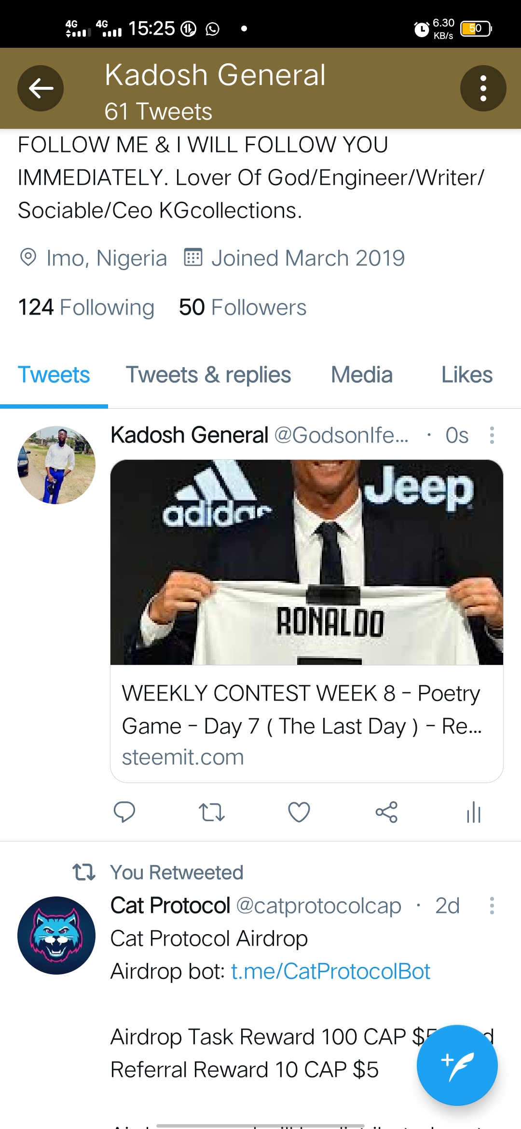Open the Likes tab

point(466,375)
